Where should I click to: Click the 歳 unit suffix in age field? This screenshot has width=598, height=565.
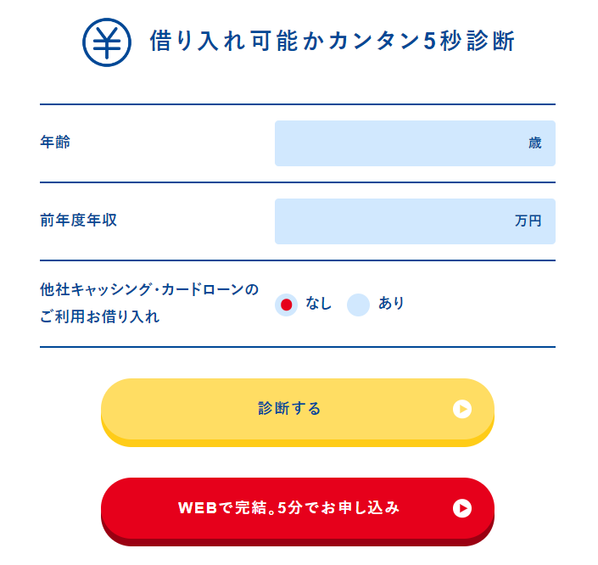click(x=534, y=143)
